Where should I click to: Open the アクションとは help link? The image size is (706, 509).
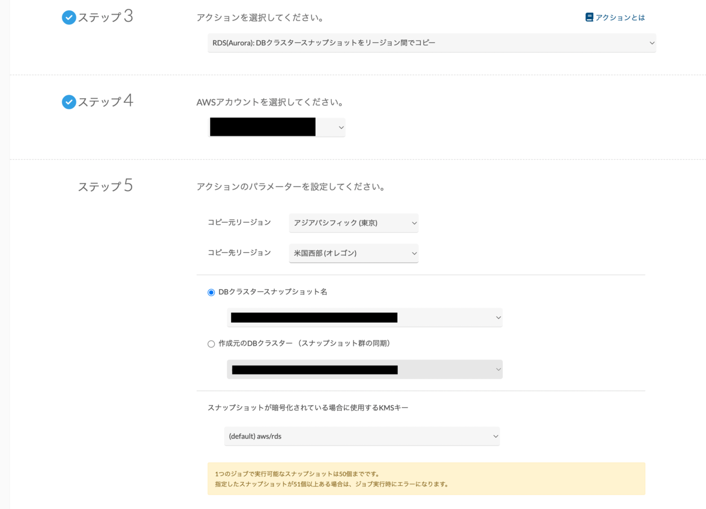(615, 18)
